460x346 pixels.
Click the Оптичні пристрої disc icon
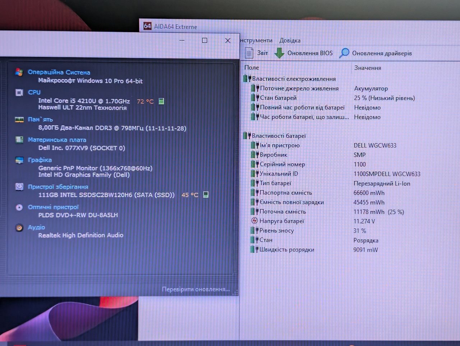click(19, 207)
